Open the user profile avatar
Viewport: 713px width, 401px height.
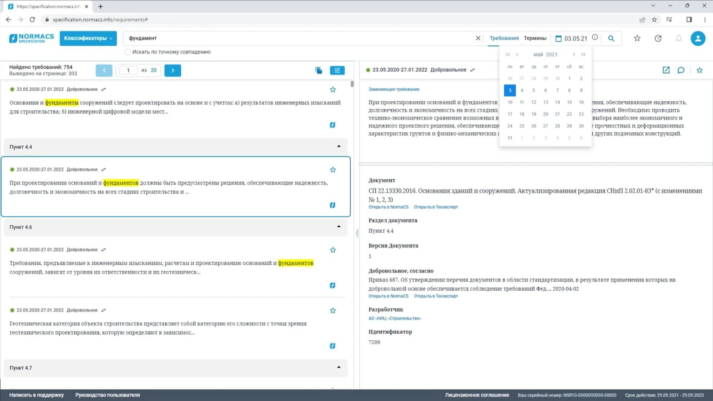click(698, 38)
